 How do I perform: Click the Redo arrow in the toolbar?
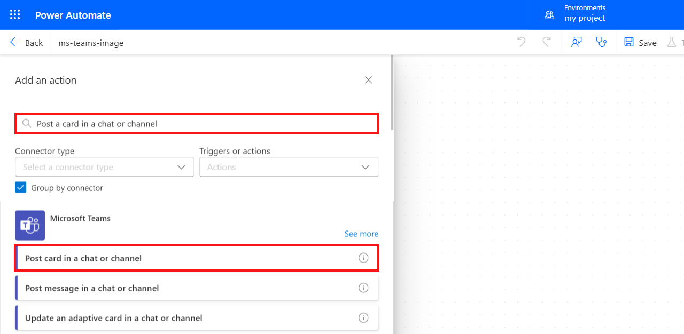click(x=547, y=42)
